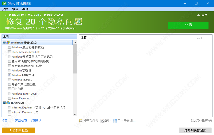
Task: Click the Windows flag icon in category tree
Action: point(8,43)
